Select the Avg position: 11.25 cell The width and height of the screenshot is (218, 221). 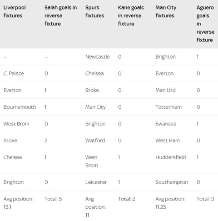(x=170, y=203)
